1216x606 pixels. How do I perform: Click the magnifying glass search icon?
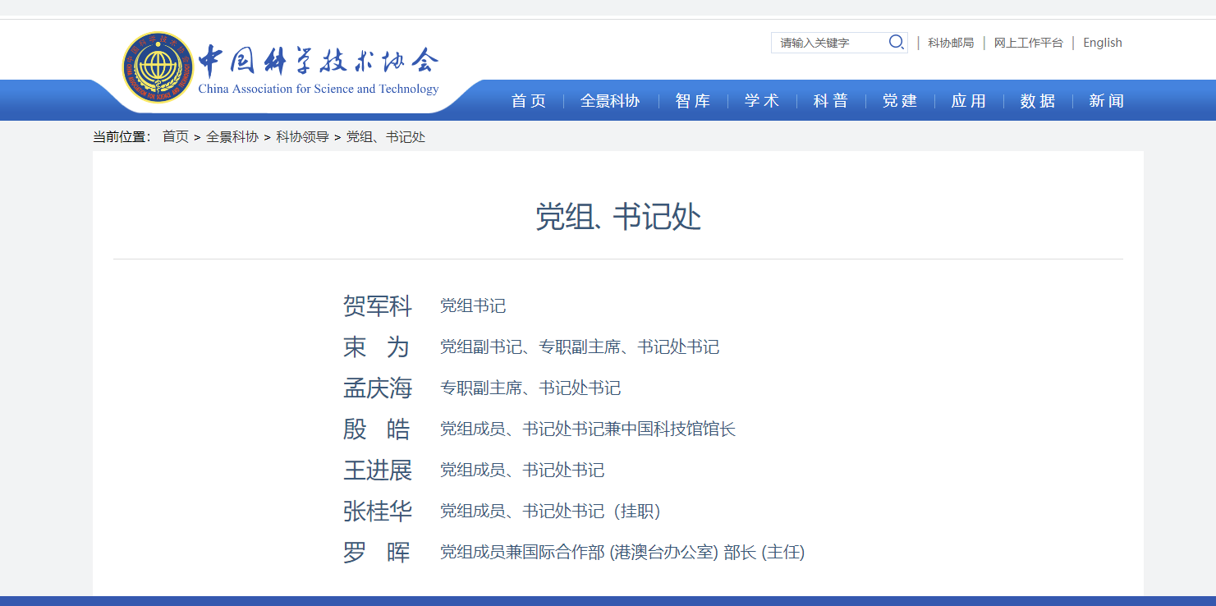point(896,43)
